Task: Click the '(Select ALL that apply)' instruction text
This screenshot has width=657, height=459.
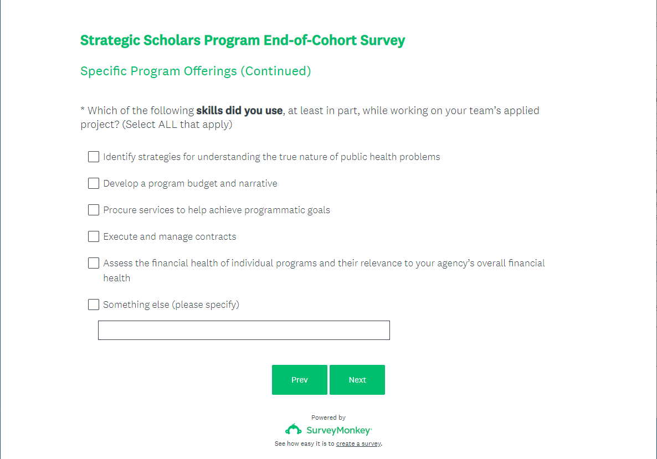Action: click(178, 125)
